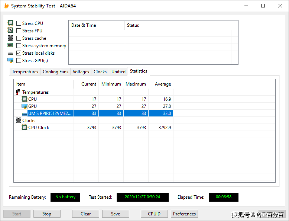The image size is (289, 221).
Task: Click UMIS drive average value 33.0
Action: pos(167,113)
